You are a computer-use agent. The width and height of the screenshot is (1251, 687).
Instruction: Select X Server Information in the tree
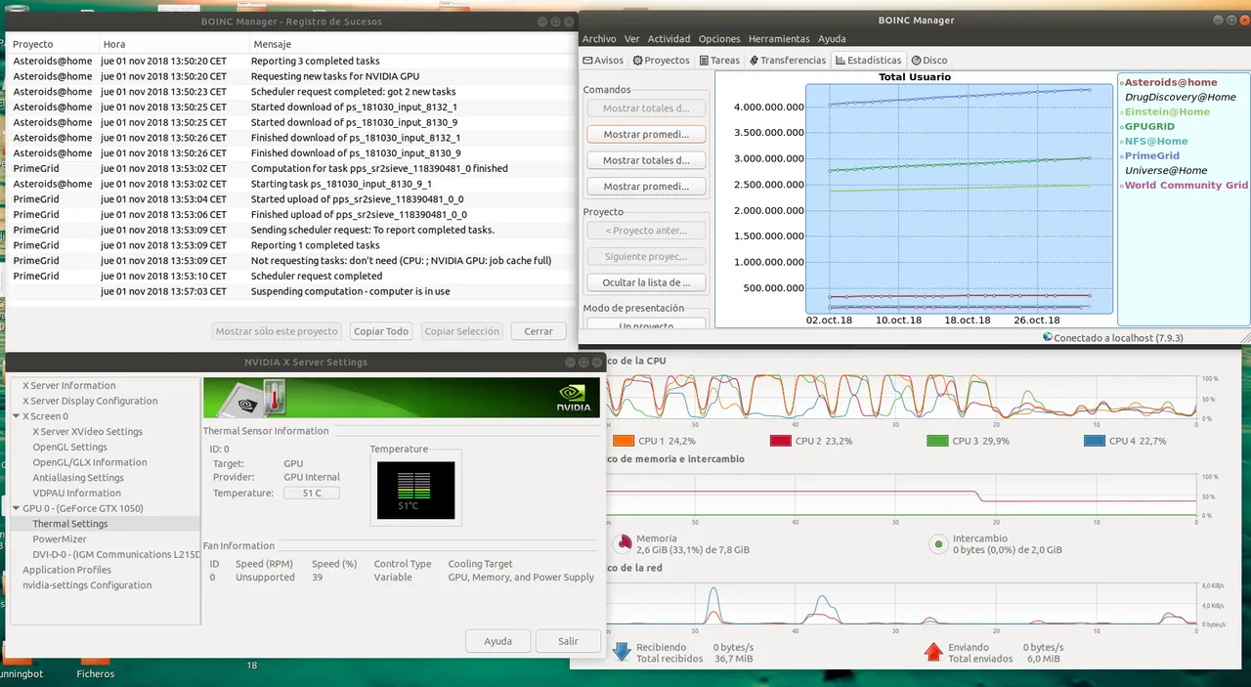[68, 385]
